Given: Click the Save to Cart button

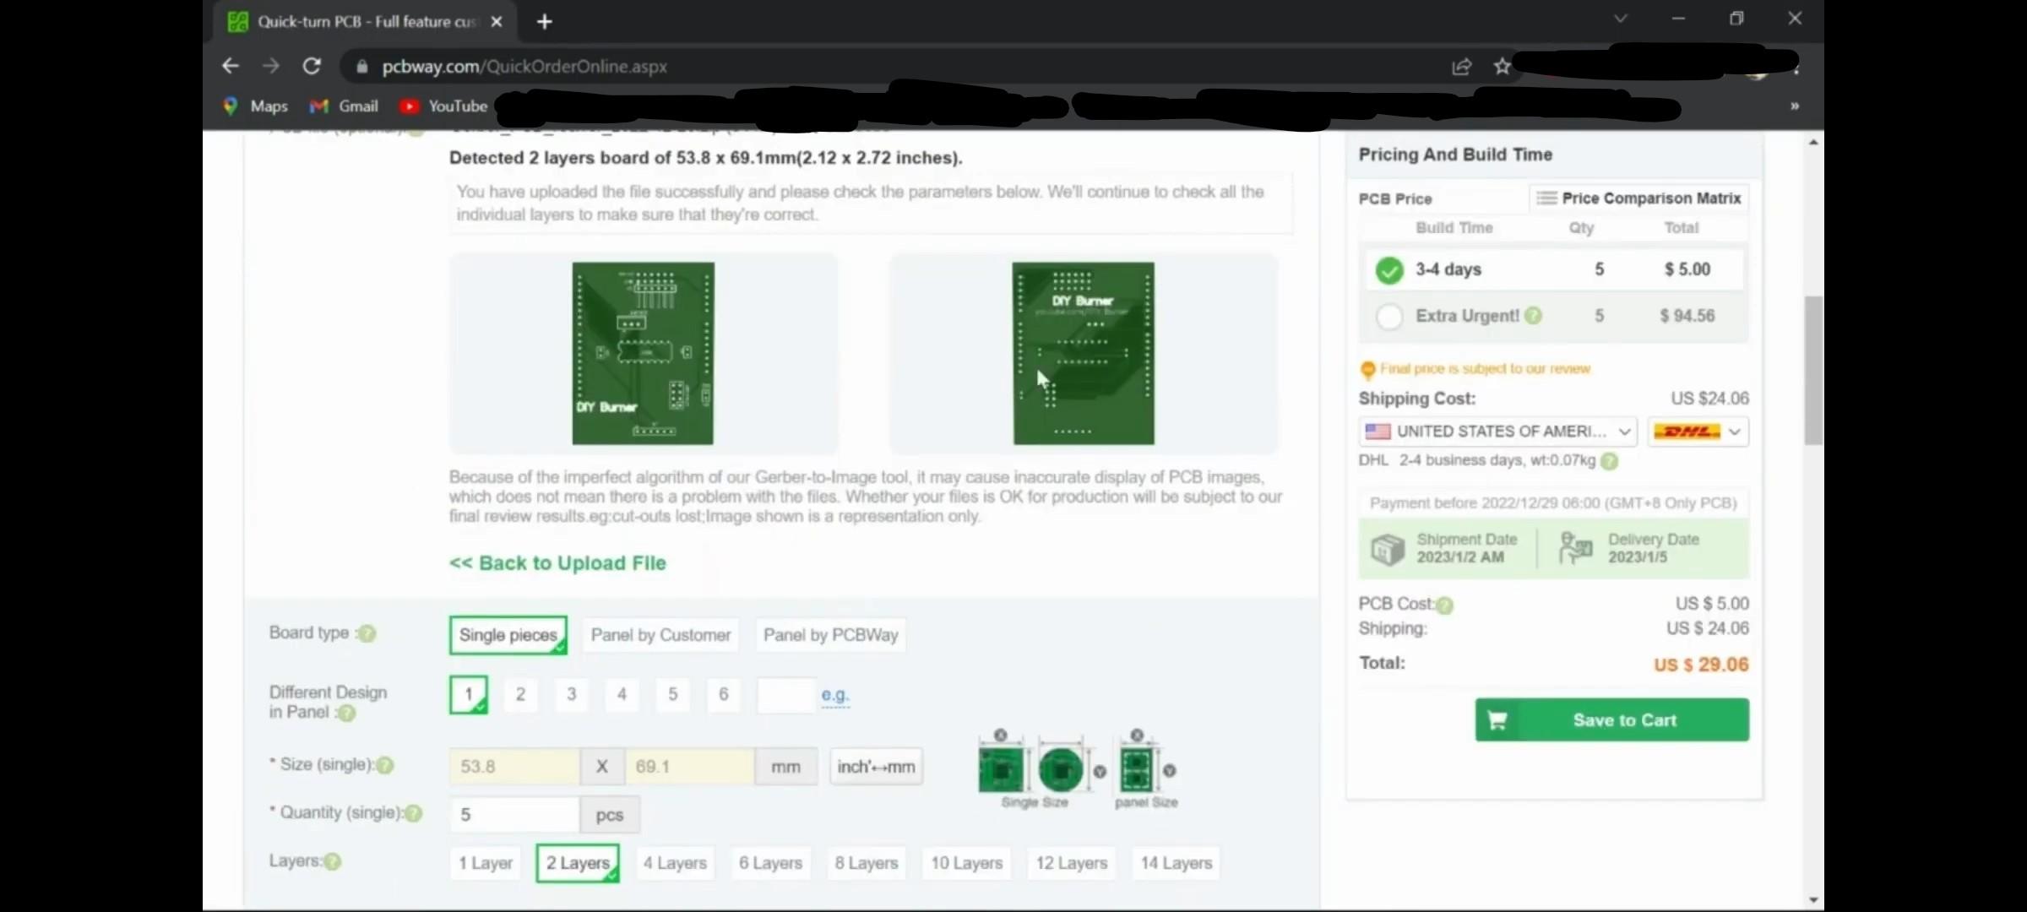Looking at the screenshot, I should click(1611, 719).
